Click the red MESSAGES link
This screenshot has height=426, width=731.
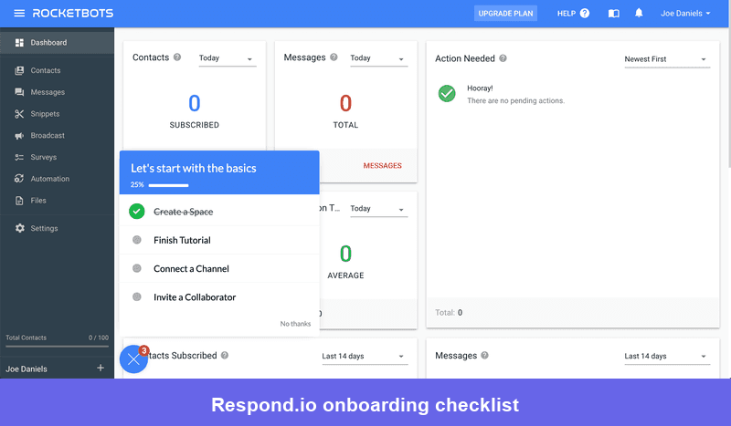point(382,166)
